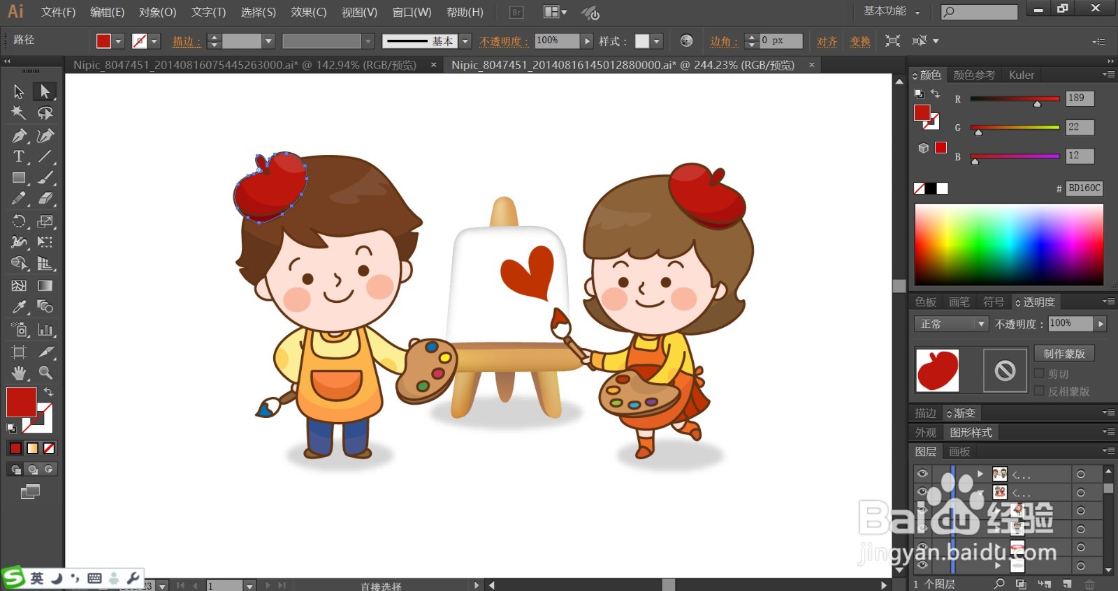Select the Lasso tool
The height and width of the screenshot is (591, 1118).
[x=45, y=113]
